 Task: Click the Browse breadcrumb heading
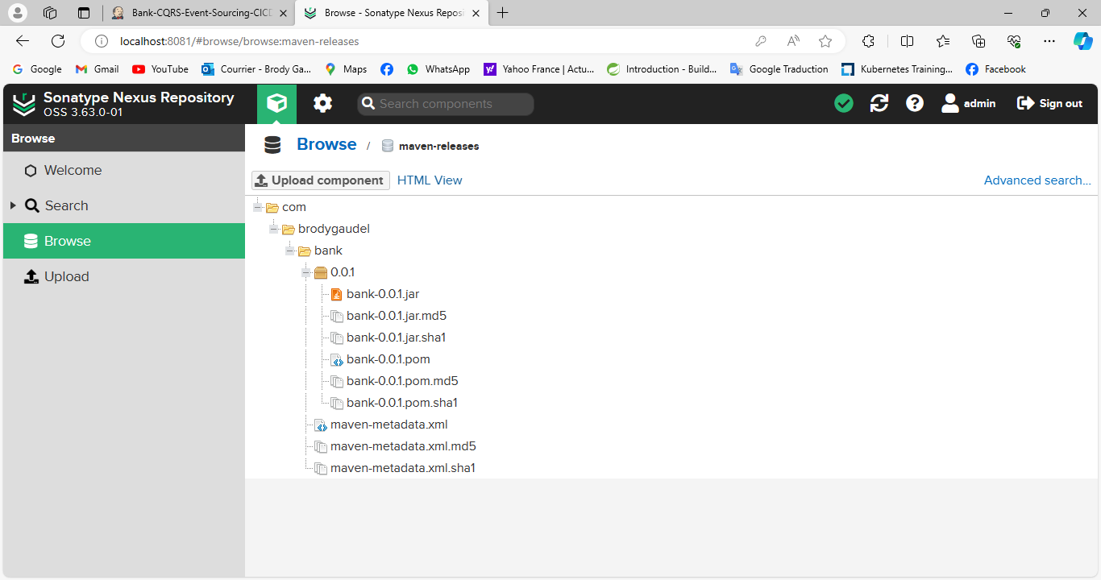click(x=326, y=144)
